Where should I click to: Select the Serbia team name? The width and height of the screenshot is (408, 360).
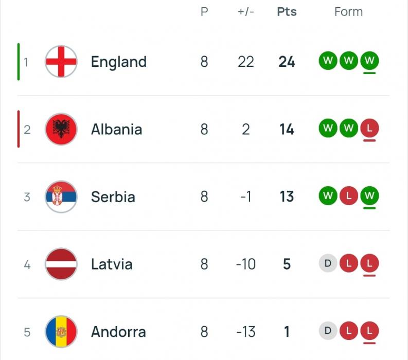[x=113, y=196]
